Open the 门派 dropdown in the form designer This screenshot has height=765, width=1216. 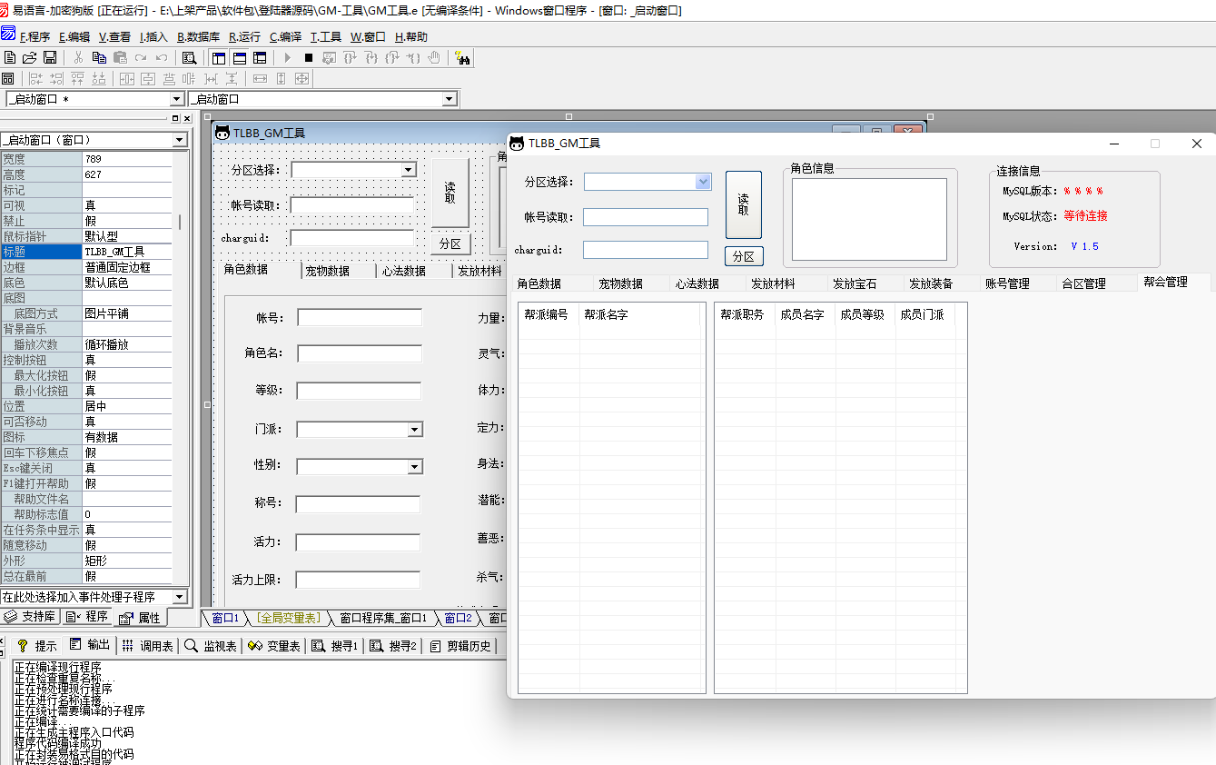(414, 430)
